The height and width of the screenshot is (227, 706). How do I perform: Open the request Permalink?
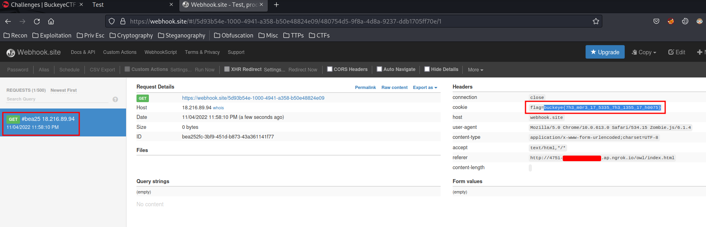(365, 87)
